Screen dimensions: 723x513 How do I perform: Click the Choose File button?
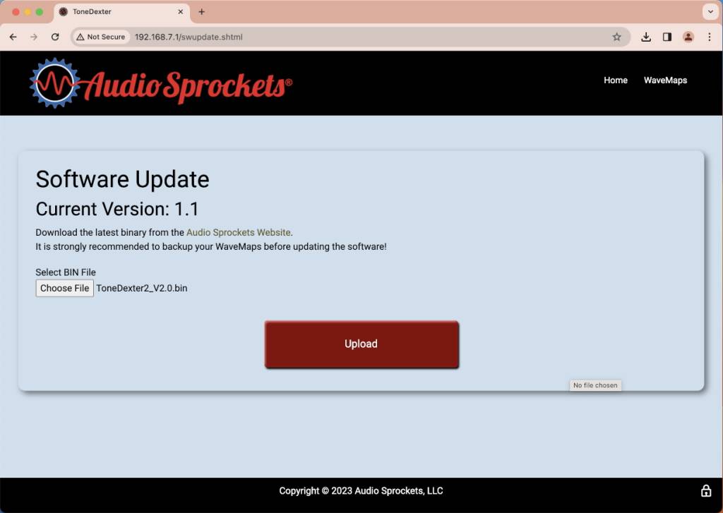(x=64, y=288)
